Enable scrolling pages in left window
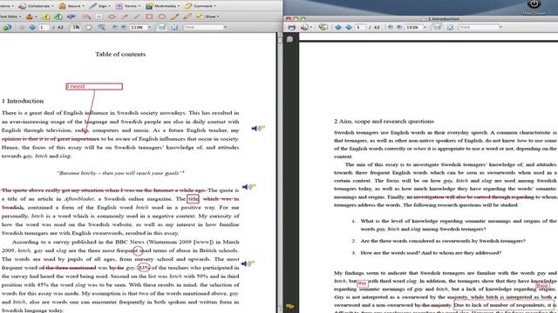 pos(162,27)
